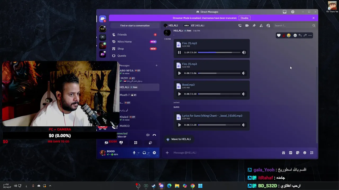Open microphone input options arrow
Viewport: 339px width, 190px height.
click(x=139, y=153)
